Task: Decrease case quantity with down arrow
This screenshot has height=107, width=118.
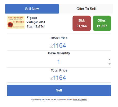Action: click(109, 64)
